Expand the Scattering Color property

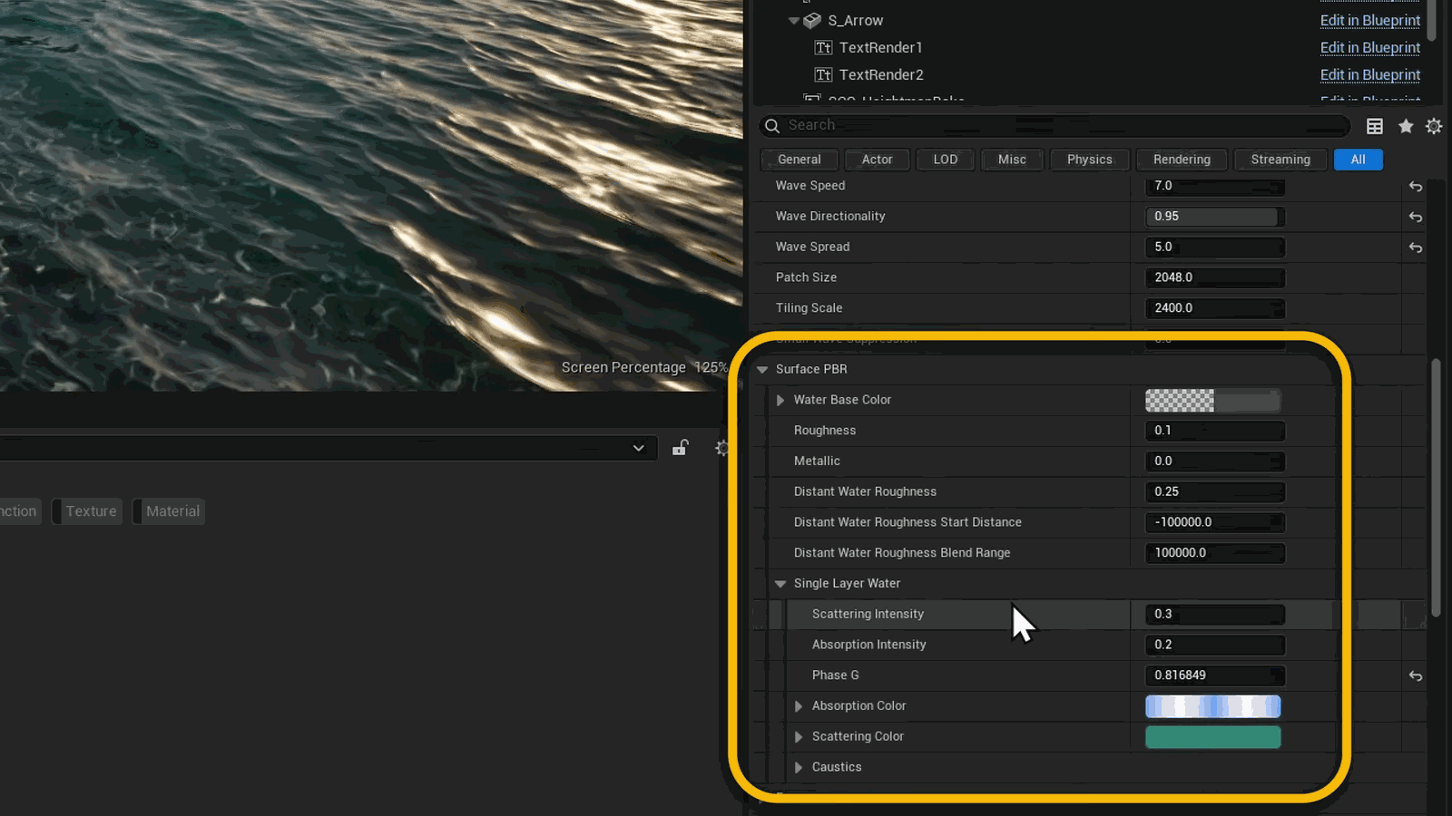pos(799,737)
